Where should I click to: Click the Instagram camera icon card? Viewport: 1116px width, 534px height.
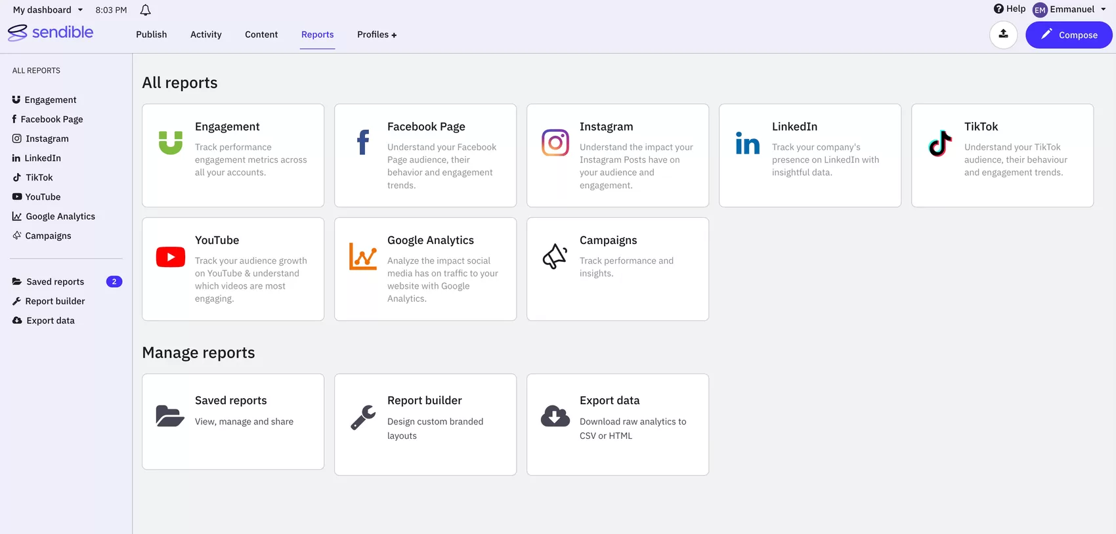coord(555,142)
